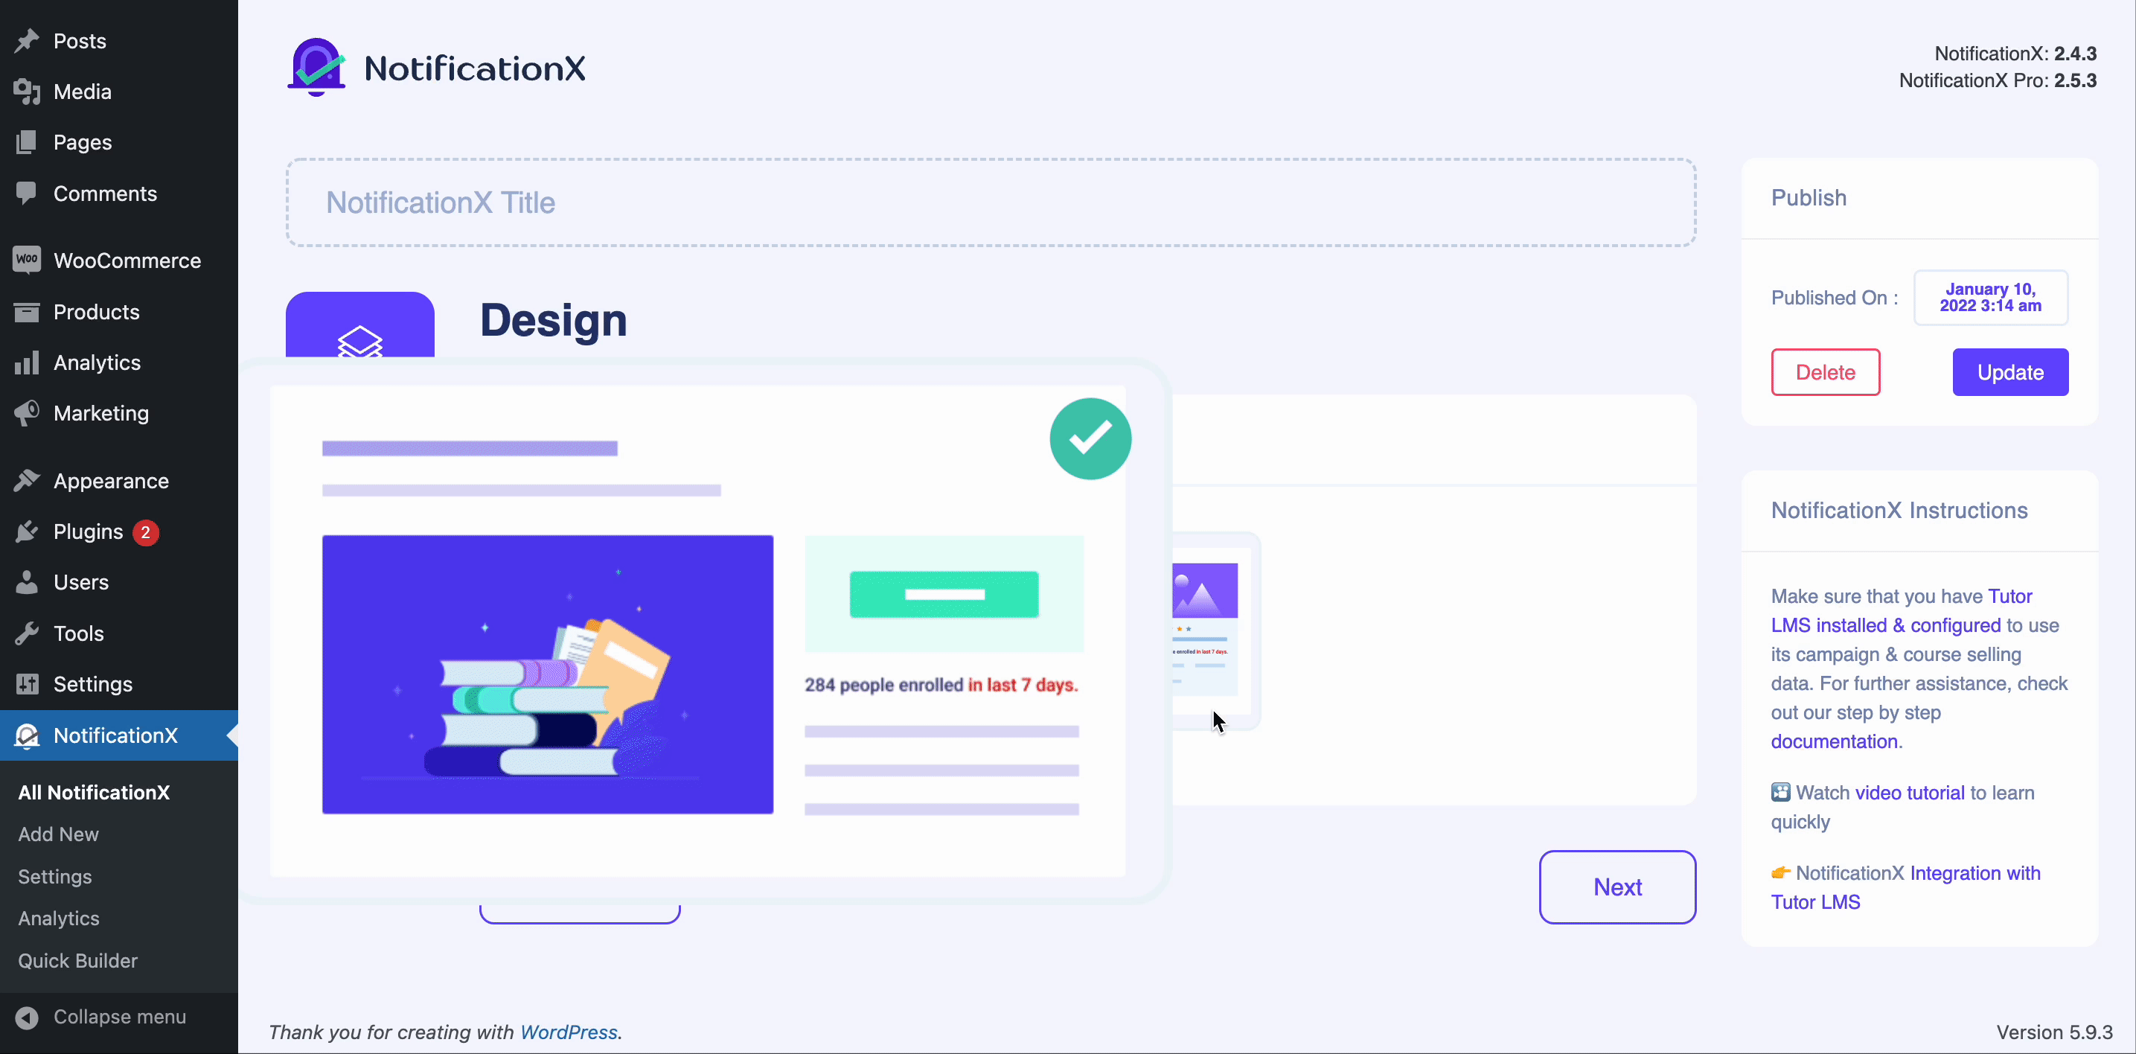2136x1054 pixels.
Task: Click the Posts menu icon
Action: coord(26,42)
